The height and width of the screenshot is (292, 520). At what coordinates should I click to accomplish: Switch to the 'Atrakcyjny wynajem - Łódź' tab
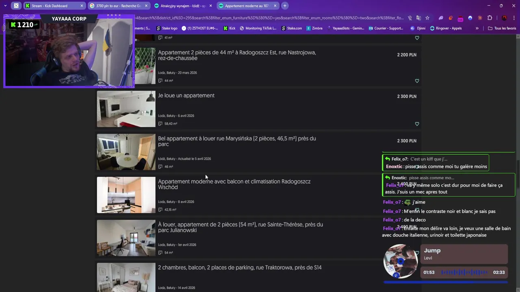click(183, 6)
